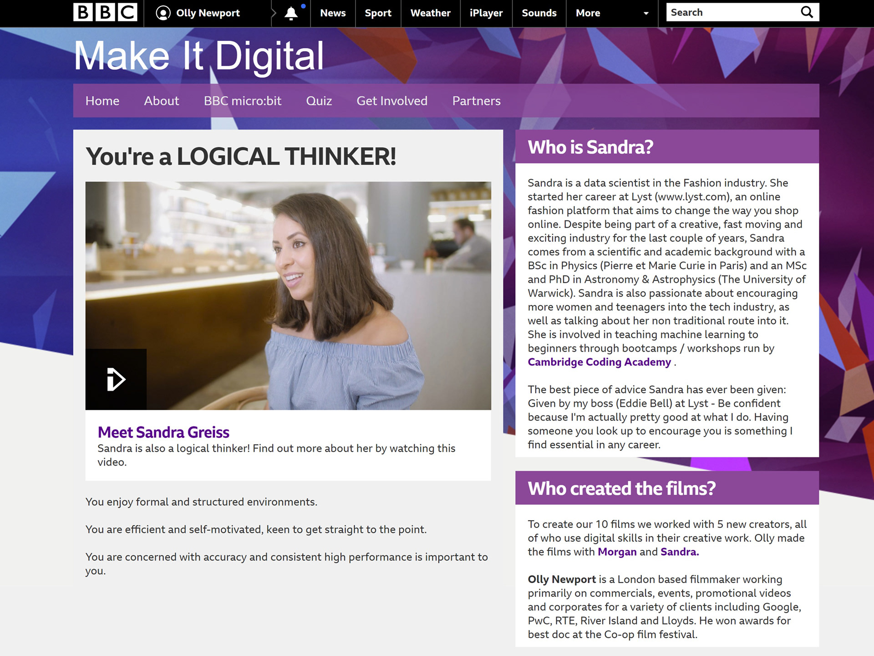Open the notifications bell icon
The height and width of the screenshot is (656, 874).
point(291,13)
